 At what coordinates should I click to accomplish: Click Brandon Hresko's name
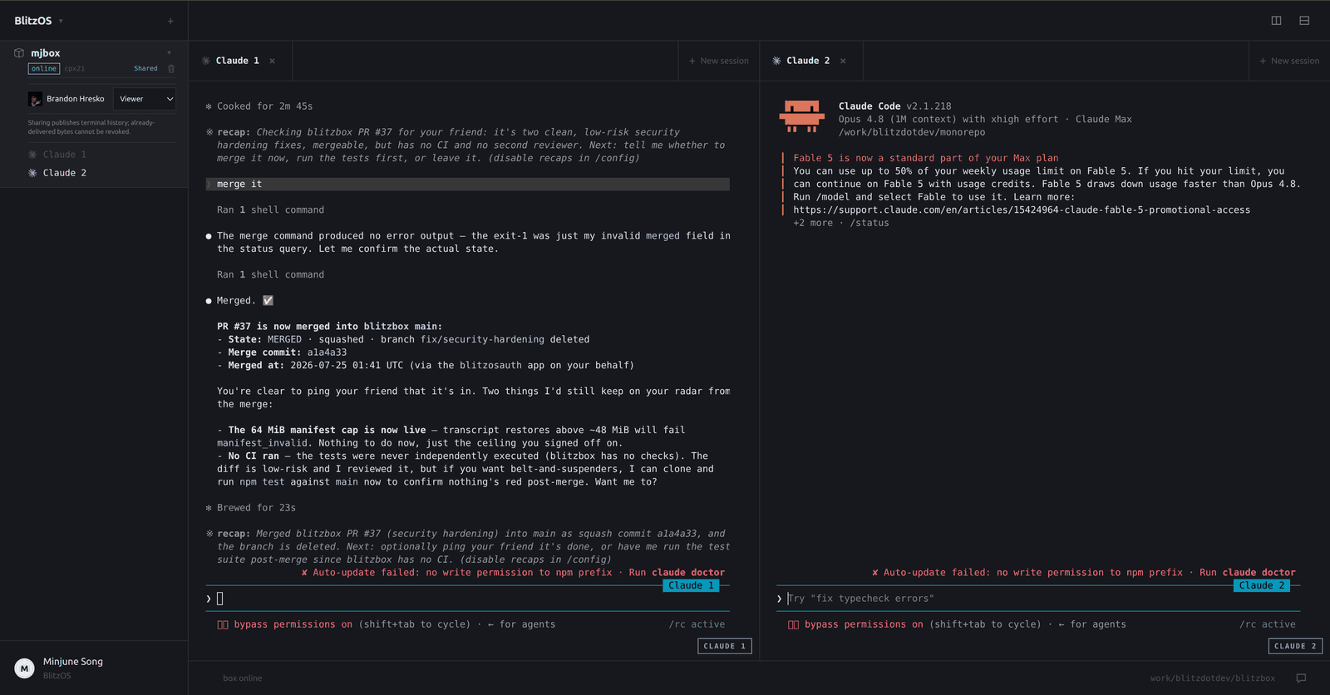(x=76, y=99)
